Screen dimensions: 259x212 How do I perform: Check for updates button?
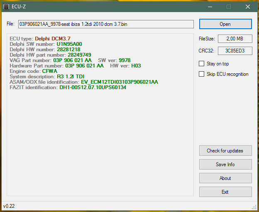225,151
